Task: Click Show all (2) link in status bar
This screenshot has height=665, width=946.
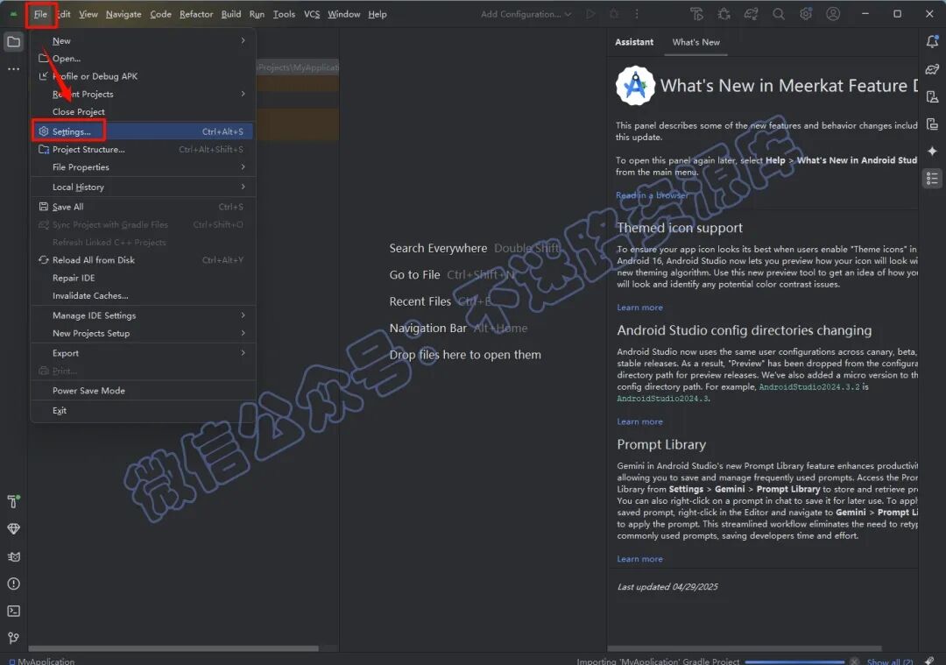Action: [x=889, y=661]
